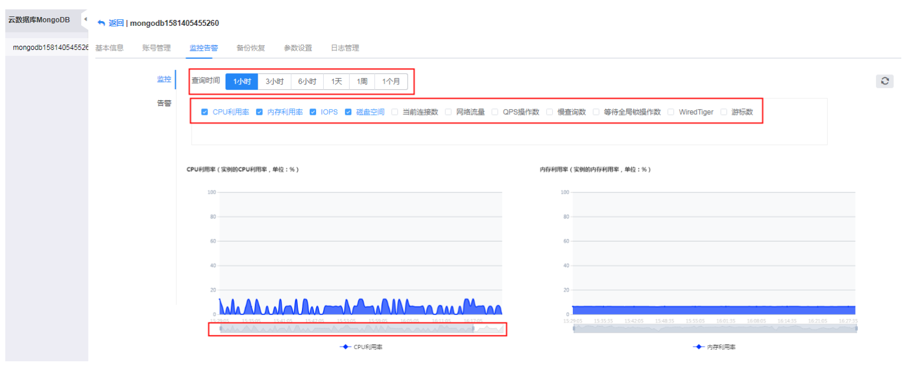Uncheck the 内存利用率 checkbox
906x366 pixels.
point(259,112)
